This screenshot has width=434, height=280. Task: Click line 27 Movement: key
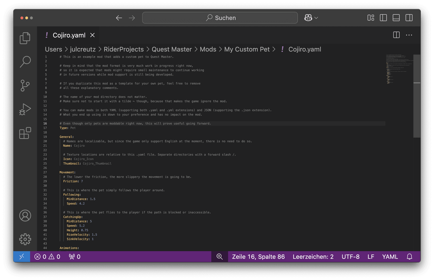click(68, 172)
